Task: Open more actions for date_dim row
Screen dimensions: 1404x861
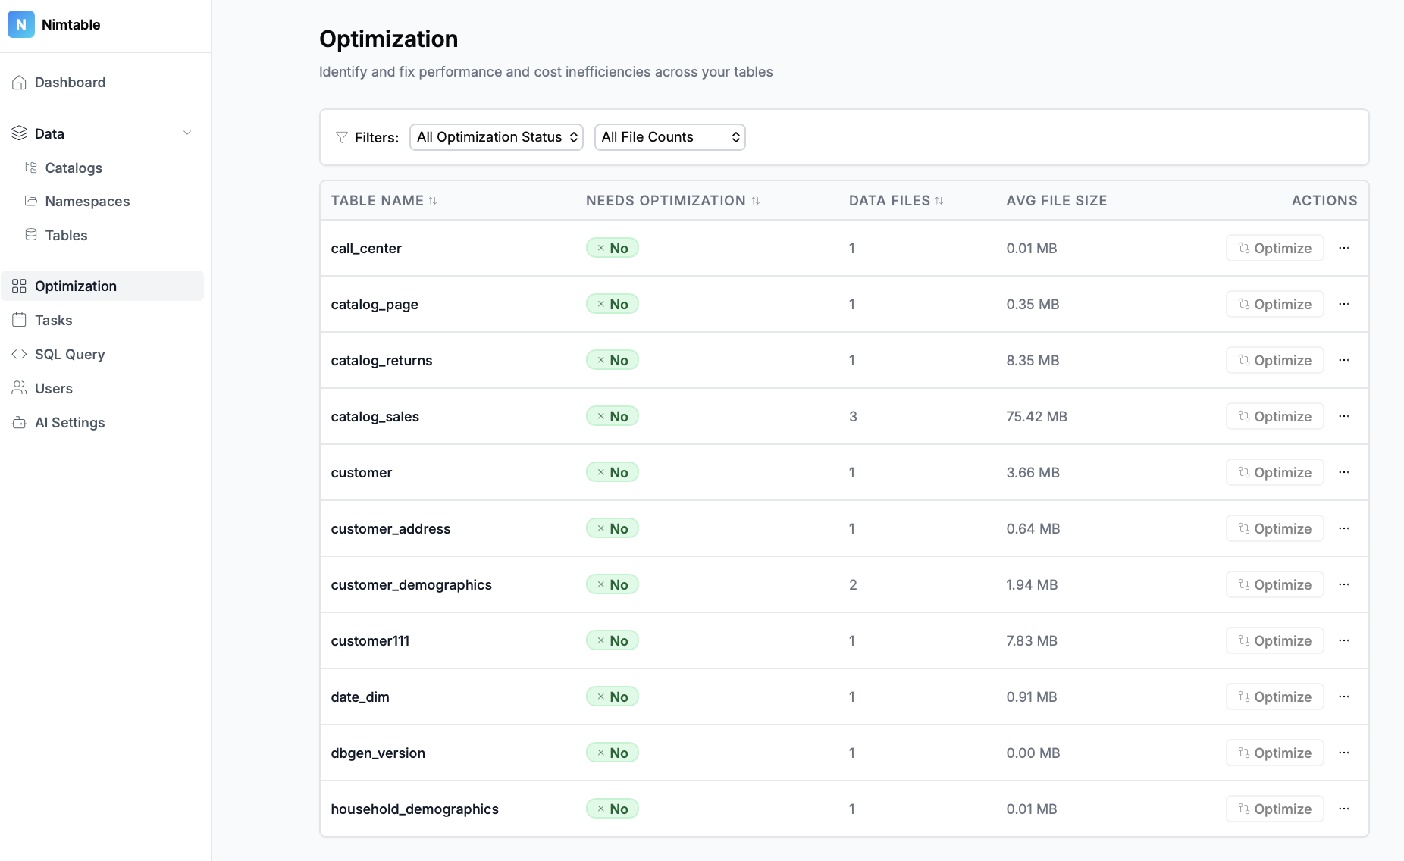Action: tap(1344, 697)
